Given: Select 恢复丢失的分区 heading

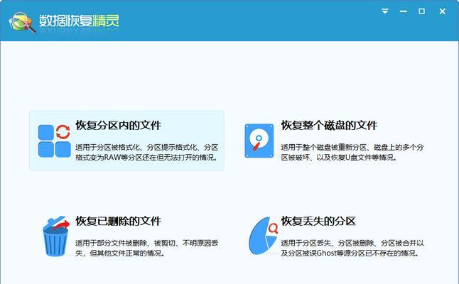Looking at the screenshot, I should [x=318, y=221].
